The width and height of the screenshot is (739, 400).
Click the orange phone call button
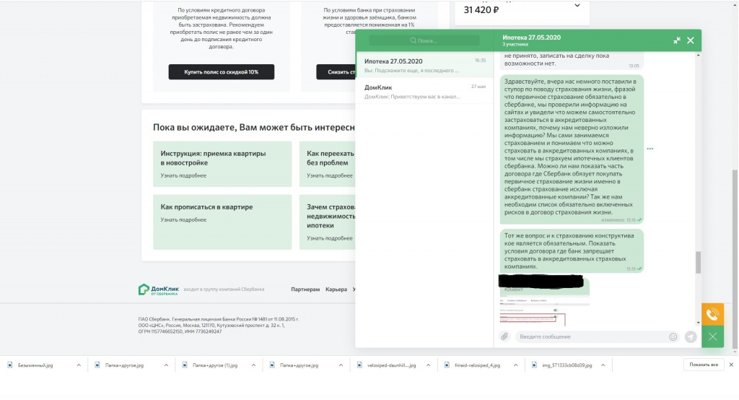pos(712,314)
